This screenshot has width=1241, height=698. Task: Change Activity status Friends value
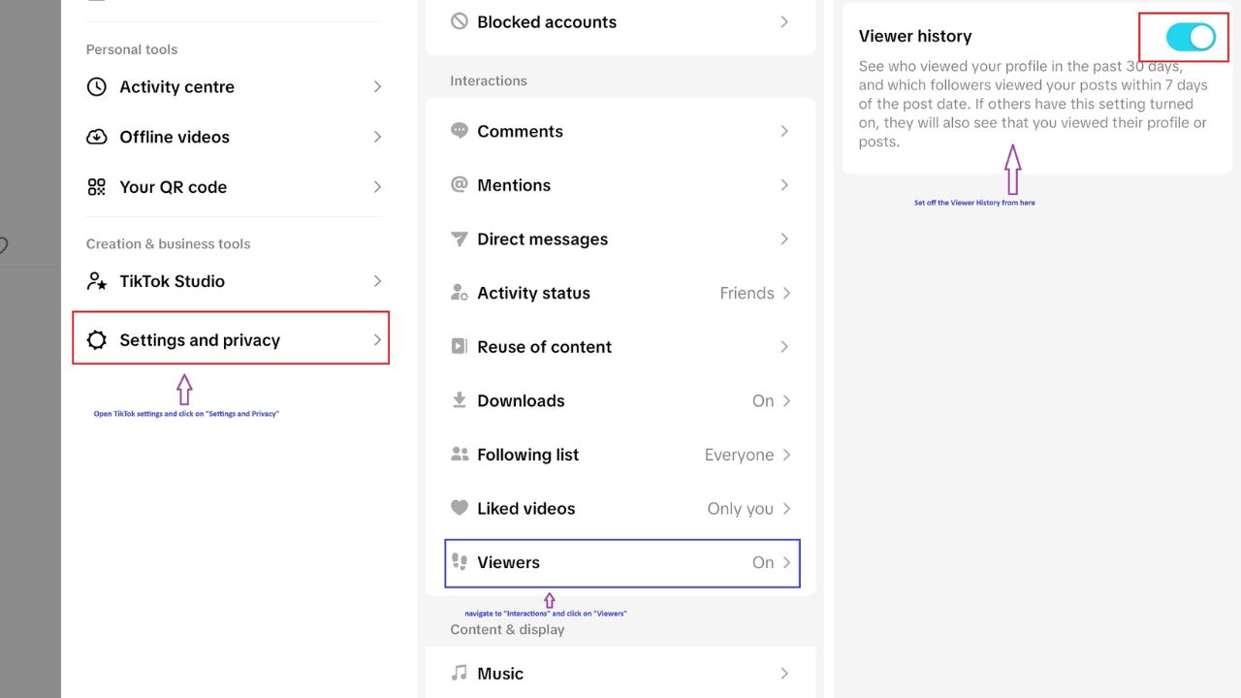[747, 293]
